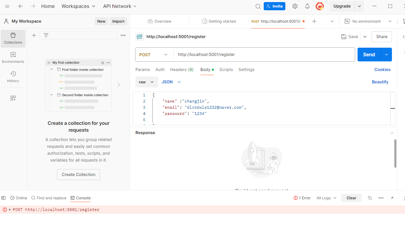The image size is (405, 225).
Task: Open the search magnifier icon
Action: pyautogui.click(x=258, y=6)
